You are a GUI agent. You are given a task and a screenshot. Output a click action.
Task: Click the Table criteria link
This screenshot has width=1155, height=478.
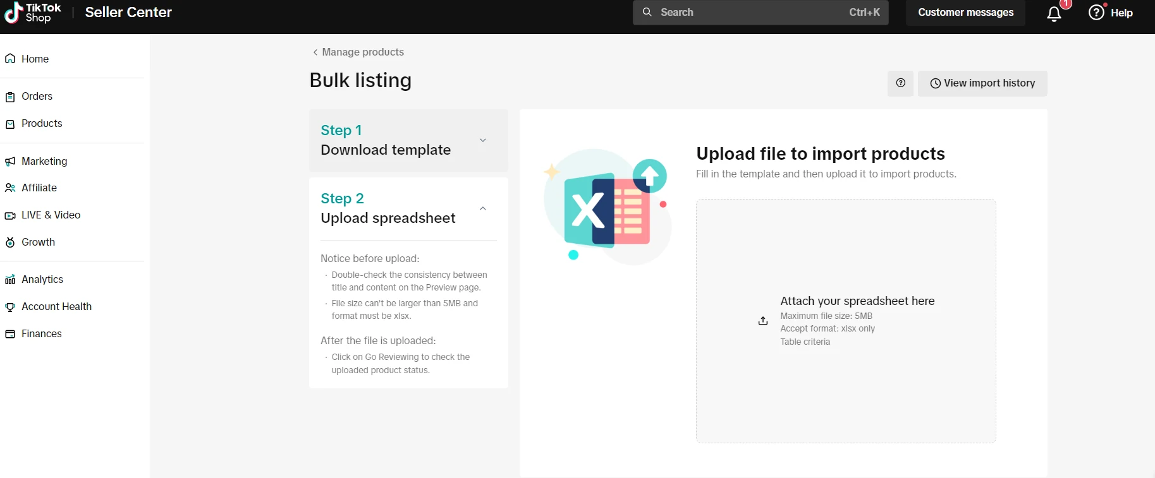(805, 342)
